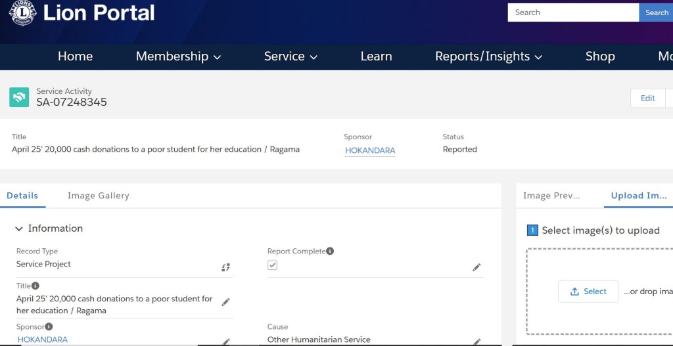Click the Lions International logo
The image size is (673, 346).
(22, 12)
